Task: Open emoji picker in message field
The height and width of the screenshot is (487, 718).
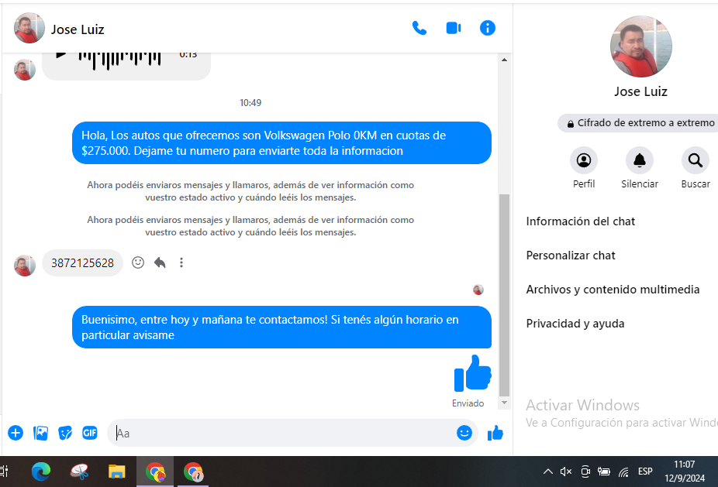Action: click(464, 433)
